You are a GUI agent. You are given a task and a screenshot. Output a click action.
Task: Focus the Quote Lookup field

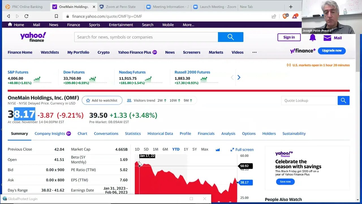click(x=309, y=100)
